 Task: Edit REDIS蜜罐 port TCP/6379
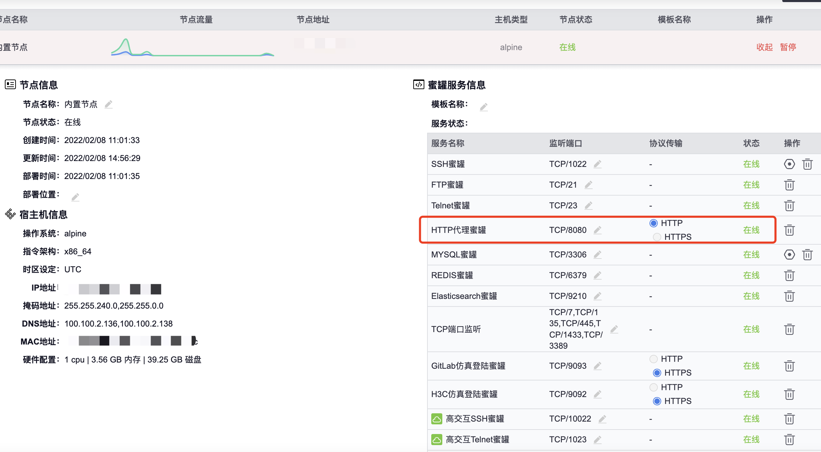point(598,275)
